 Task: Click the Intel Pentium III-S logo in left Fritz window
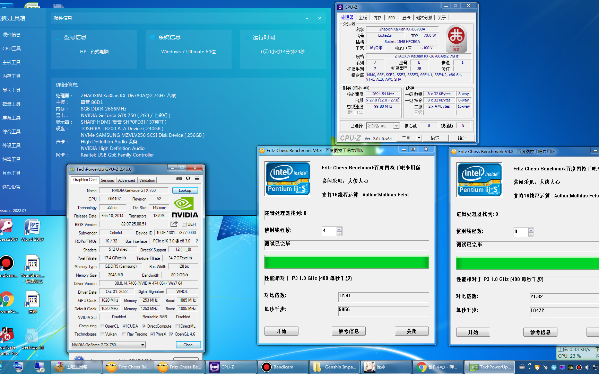coord(288,178)
